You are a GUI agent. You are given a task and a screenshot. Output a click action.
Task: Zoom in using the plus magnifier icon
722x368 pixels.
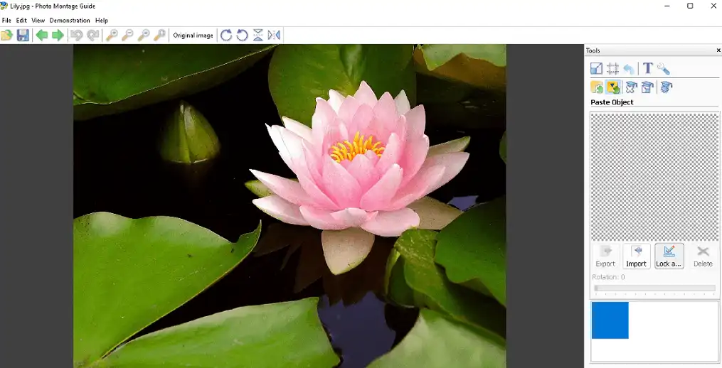(x=112, y=36)
